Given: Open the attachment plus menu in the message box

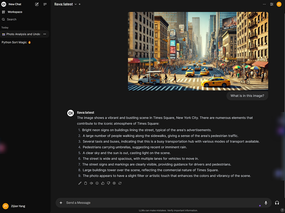Looking at the screenshot, I should click(61, 203).
